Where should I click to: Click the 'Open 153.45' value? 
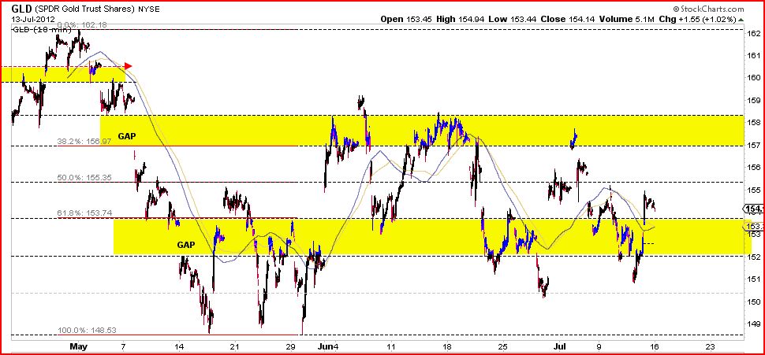405,19
